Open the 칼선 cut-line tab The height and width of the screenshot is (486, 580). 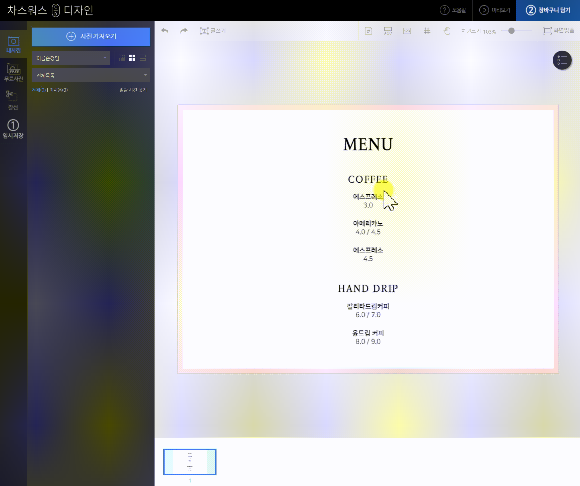pos(13,101)
